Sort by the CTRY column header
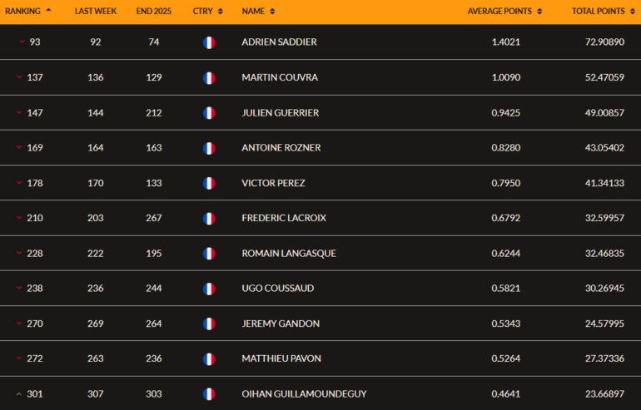The width and height of the screenshot is (641, 410). 207,12
